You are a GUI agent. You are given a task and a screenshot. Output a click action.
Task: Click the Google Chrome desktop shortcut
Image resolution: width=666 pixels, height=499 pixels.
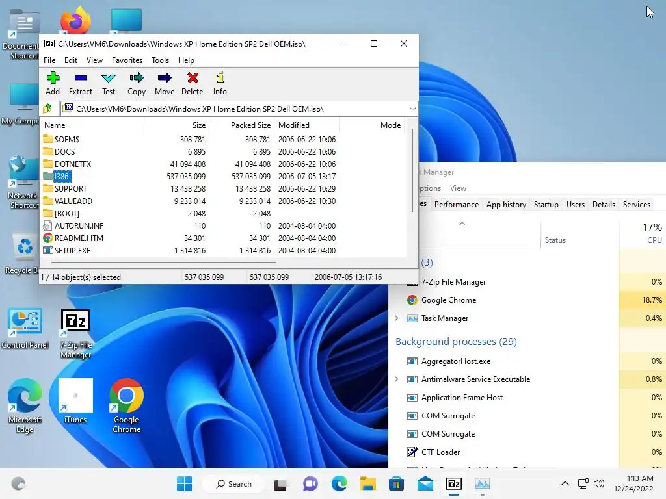[x=126, y=405]
